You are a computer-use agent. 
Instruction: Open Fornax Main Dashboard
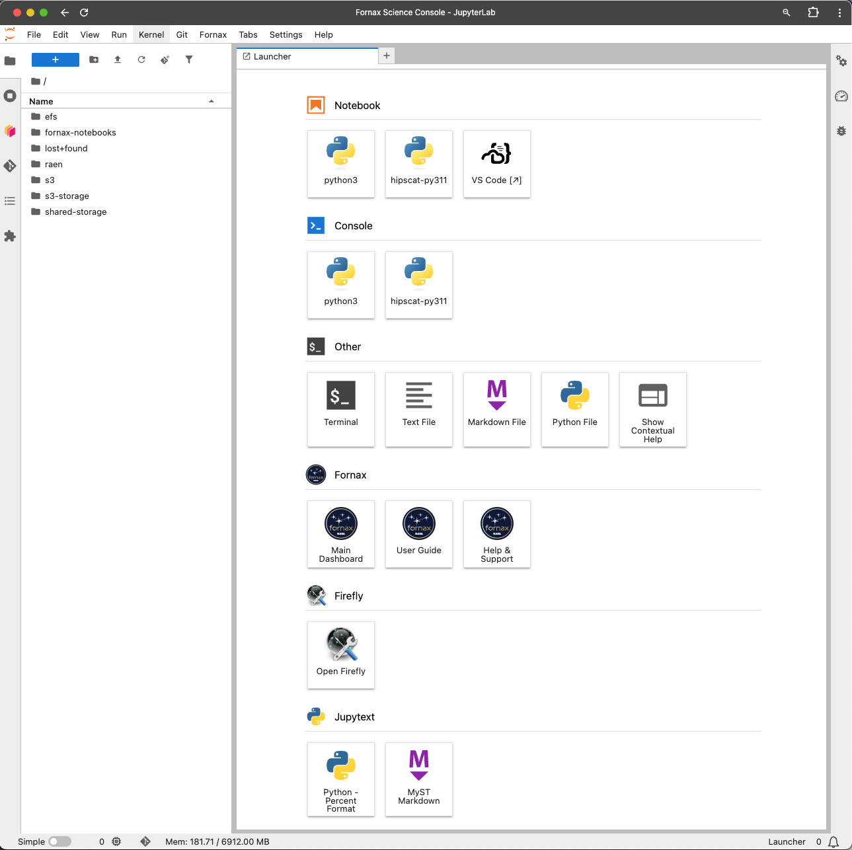pyautogui.click(x=340, y=533)
